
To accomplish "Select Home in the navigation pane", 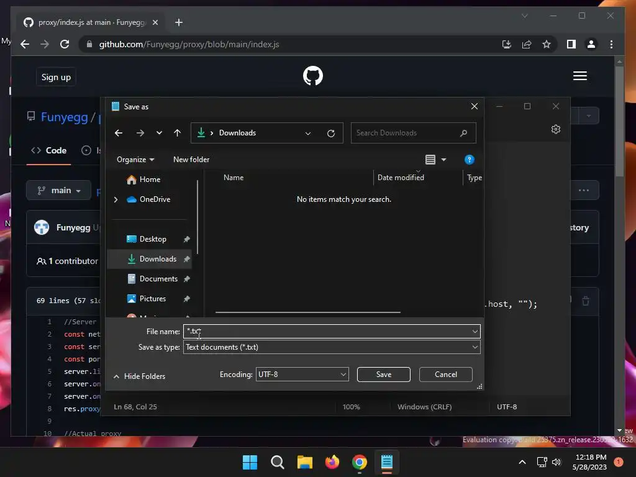I will pyautogui.click(x=149, y=179).
